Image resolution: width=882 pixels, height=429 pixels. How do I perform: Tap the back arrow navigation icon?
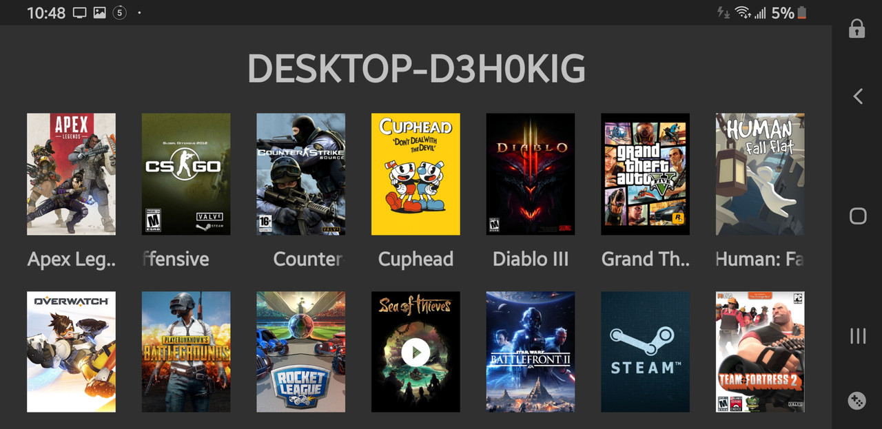(x=858, y=96)
